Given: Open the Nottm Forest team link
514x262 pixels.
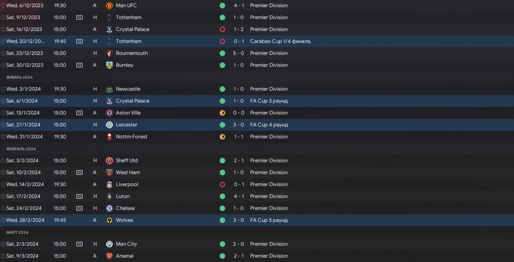Looking at the screenshot, I should [x=132, y=137].
